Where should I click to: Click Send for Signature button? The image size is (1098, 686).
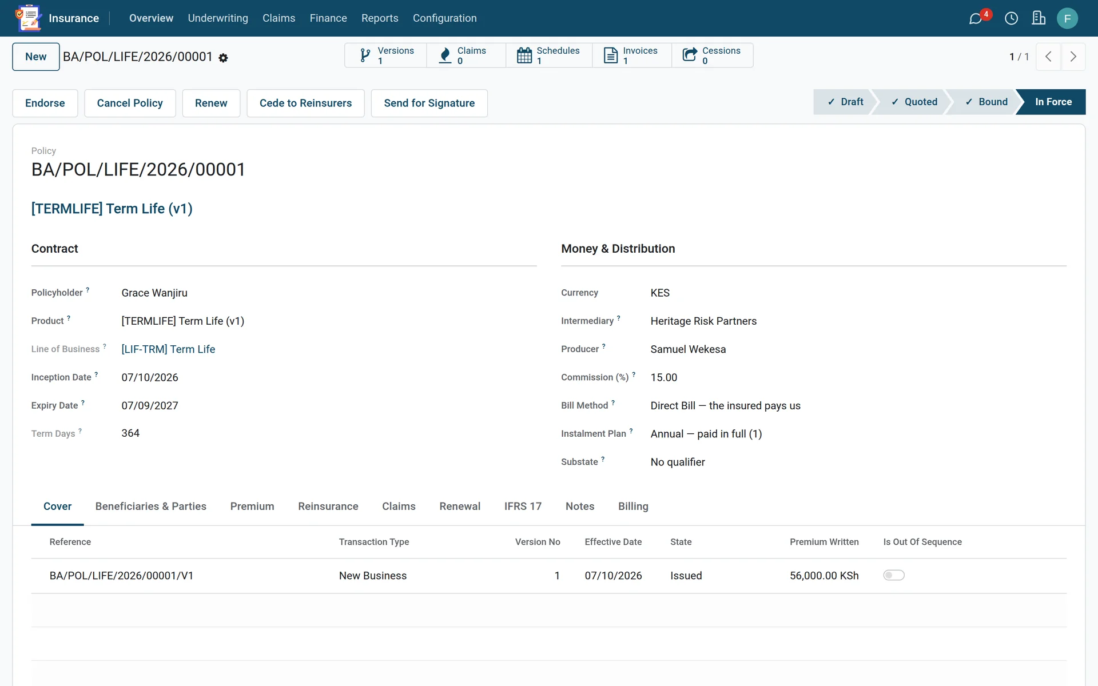click(x=429, y=103)
